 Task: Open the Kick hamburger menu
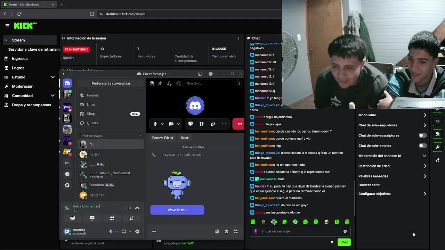(7, 26)
